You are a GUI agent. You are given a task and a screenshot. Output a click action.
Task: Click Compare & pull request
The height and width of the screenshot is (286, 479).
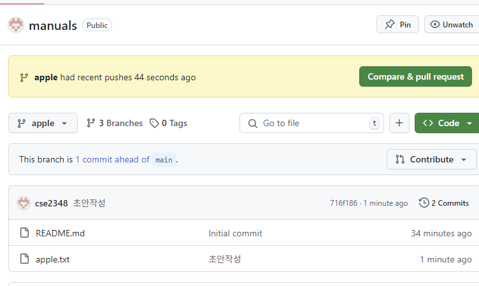pos(415,76)
